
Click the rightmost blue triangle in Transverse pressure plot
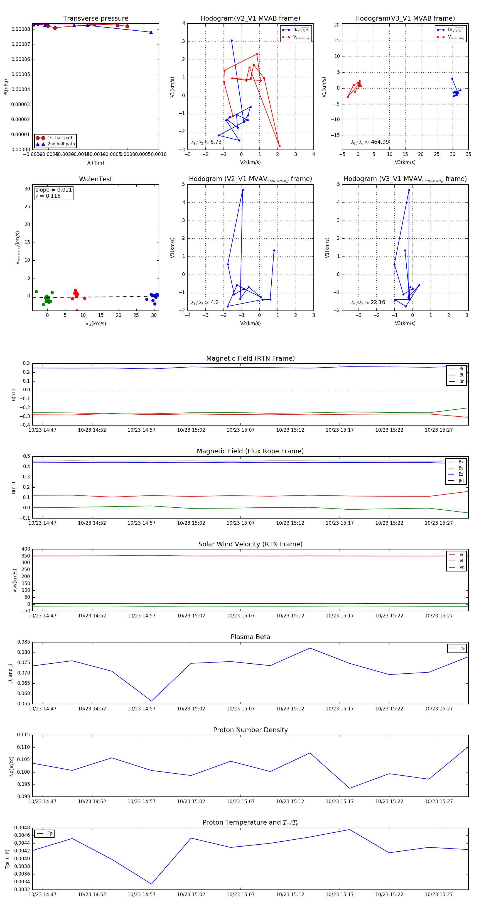coord(151,32)
